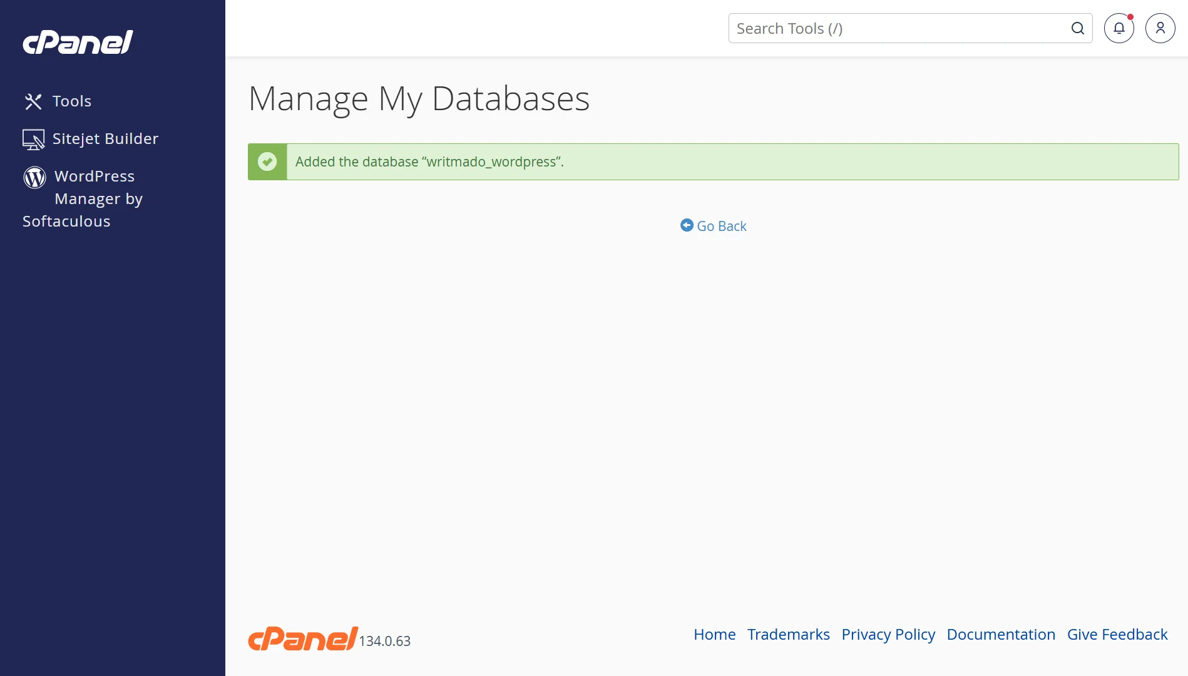Open user account profile icon
This screenshot has height=676, width=1188.
pos(1160,28)
